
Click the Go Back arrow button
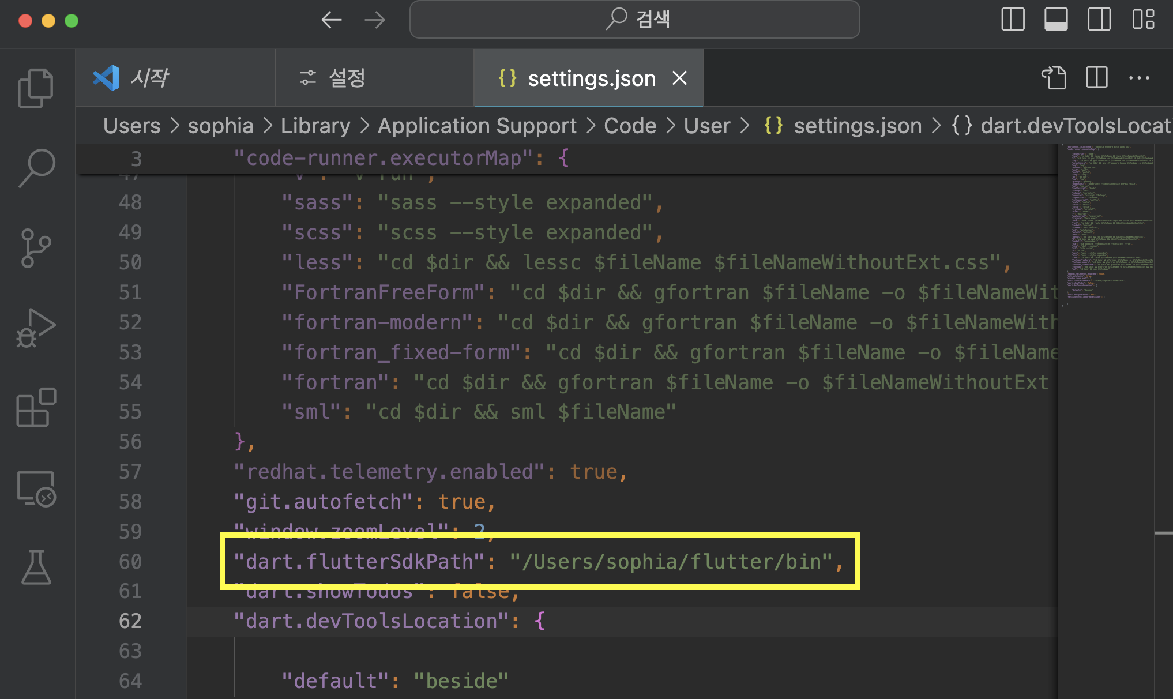(x=332, y=20)
